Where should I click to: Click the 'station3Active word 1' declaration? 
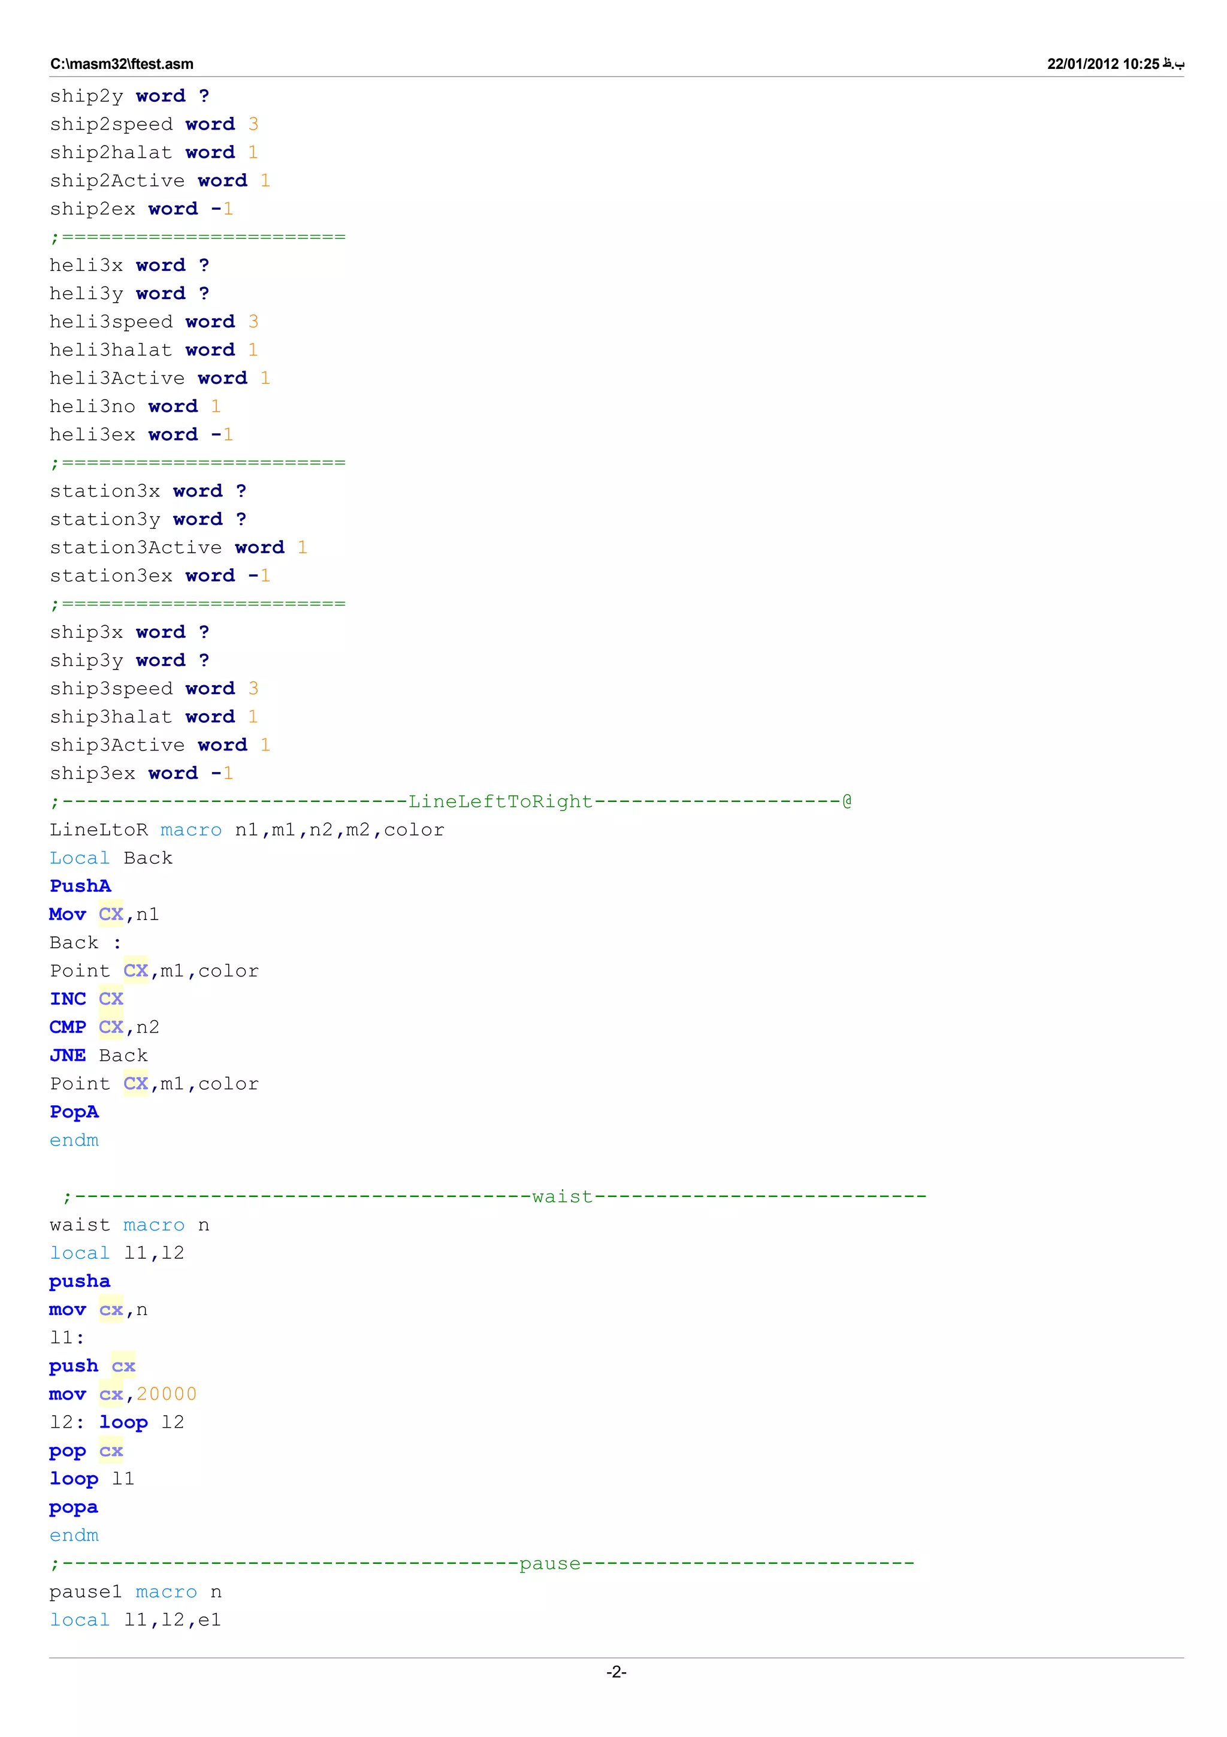(x=179, y=547)
